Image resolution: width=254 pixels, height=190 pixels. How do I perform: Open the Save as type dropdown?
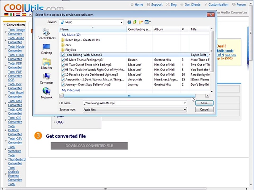pyautogui.click(x=135, y=110)
